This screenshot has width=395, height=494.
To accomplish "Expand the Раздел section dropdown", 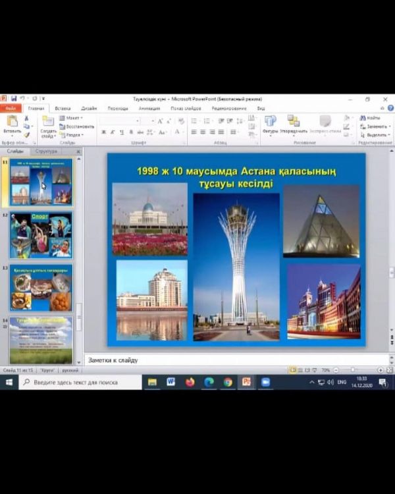I will (x=71, y=134).
